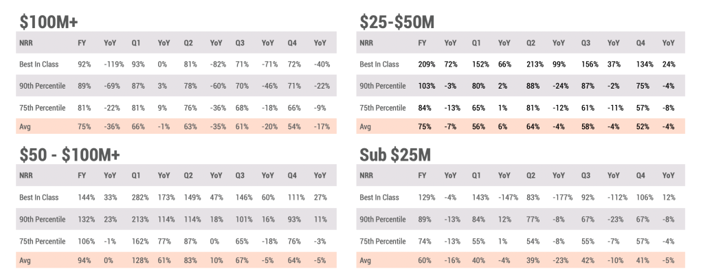Click Q4 column header in Sub $25M table
This screenshot has height=276, width=703.
pos(640,176)
